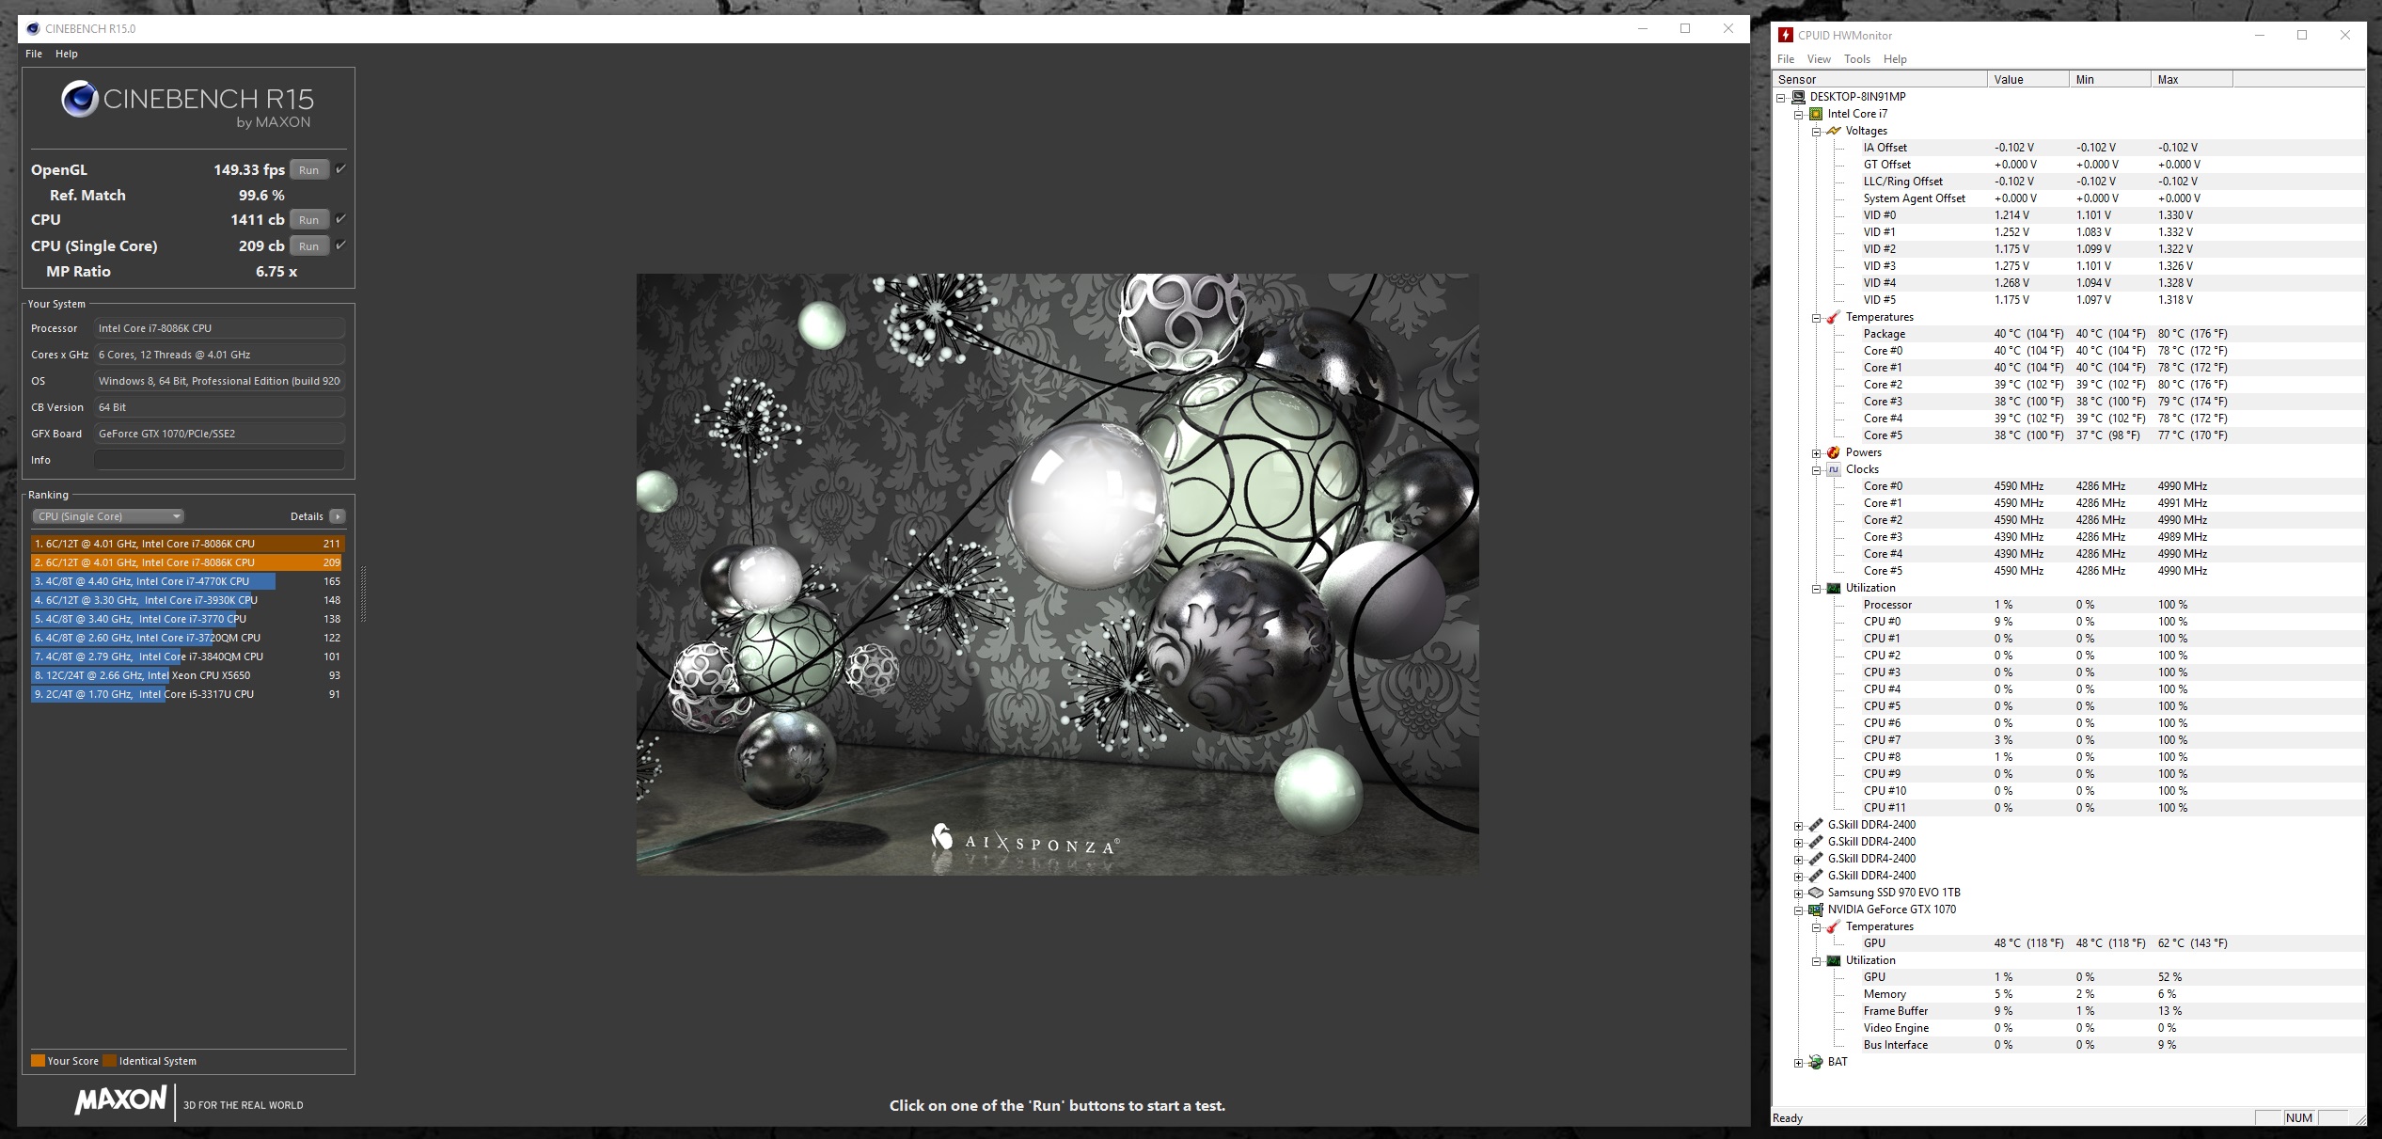Screen dimensions: 2382x1139
Task: Click the HWMonitor window resize grip
Action: [x=2359, y=1118]
